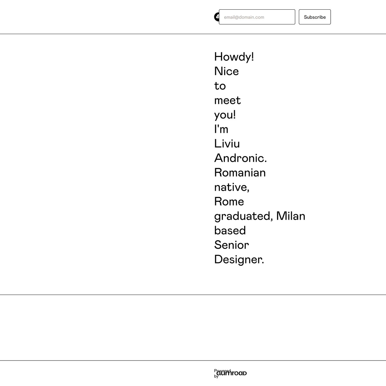Click the word "Rome" in bio
Screen dimensions: 386x386
tap(229, 202)
